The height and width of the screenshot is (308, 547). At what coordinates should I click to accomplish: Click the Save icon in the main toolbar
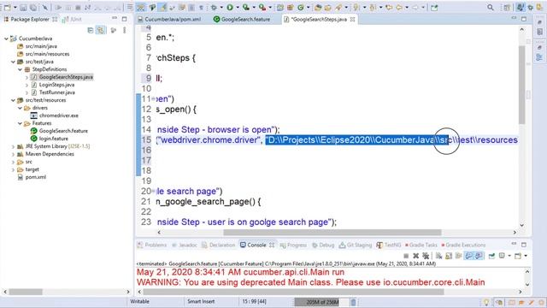tap(23, 8)
